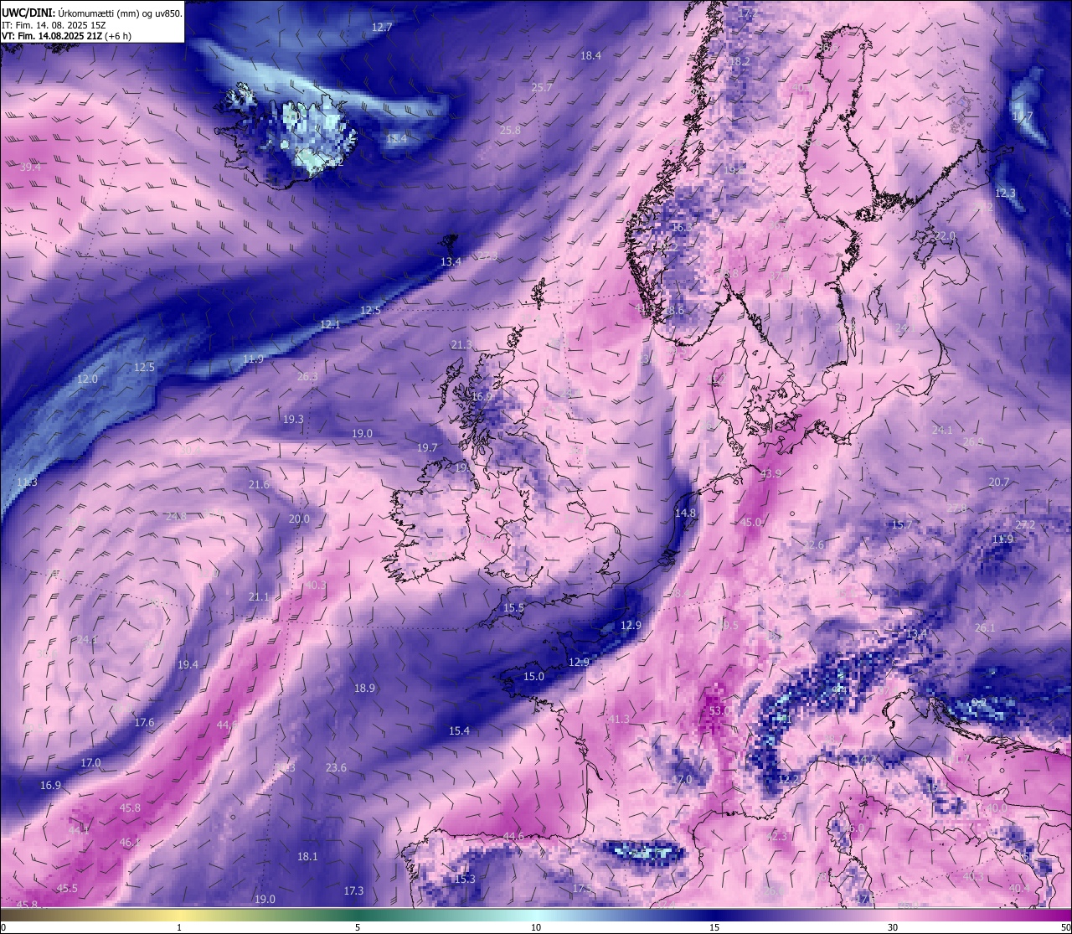
Task: Select the 12.1 value label
Action: tap(330, 324)
